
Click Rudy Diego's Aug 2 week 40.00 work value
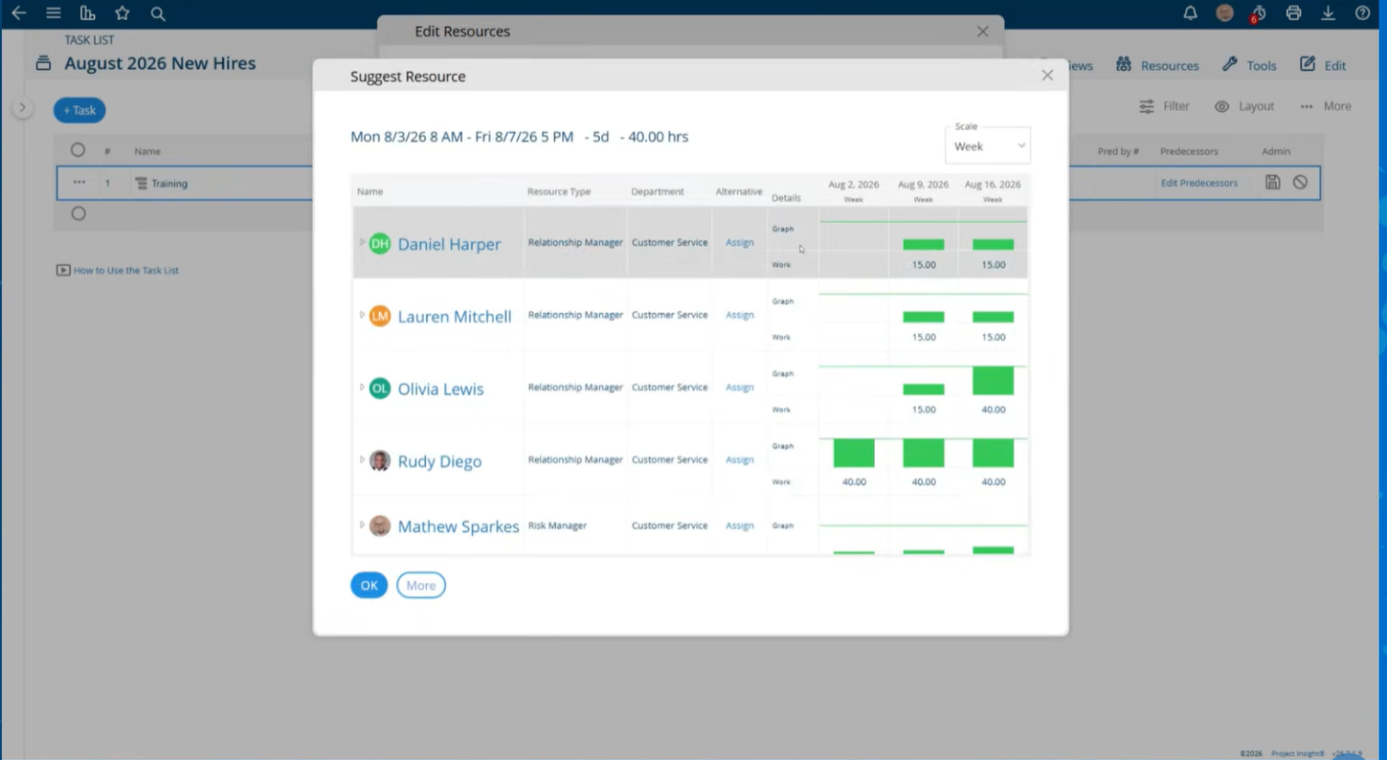[854, 481]
